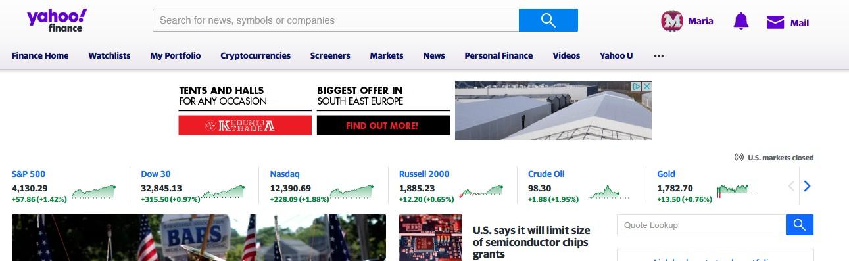Click Maria's profile avatar

coord(672,21)
